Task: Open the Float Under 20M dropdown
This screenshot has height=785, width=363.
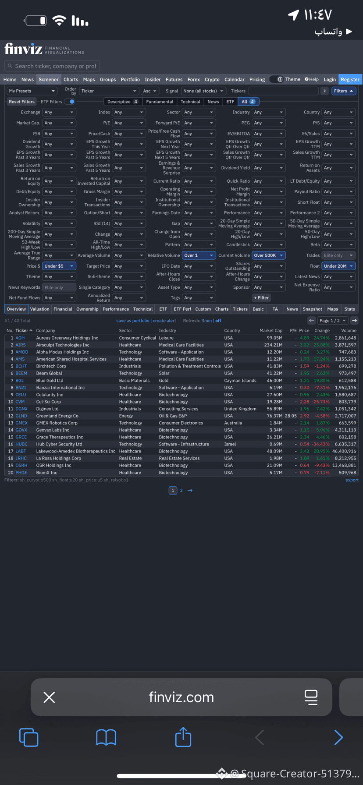Action: (338, 266)
